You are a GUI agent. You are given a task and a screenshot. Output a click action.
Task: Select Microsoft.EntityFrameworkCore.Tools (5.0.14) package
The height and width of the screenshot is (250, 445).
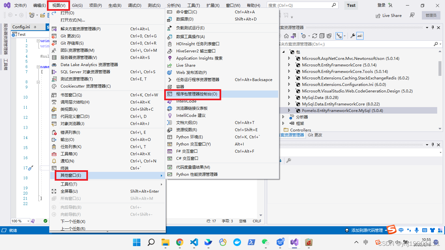(x=345, y=72)
